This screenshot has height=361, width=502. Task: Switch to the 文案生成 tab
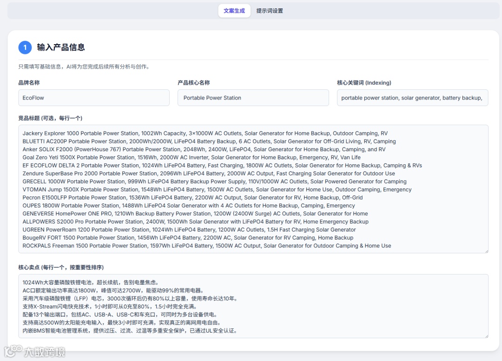tap(234, 11)
